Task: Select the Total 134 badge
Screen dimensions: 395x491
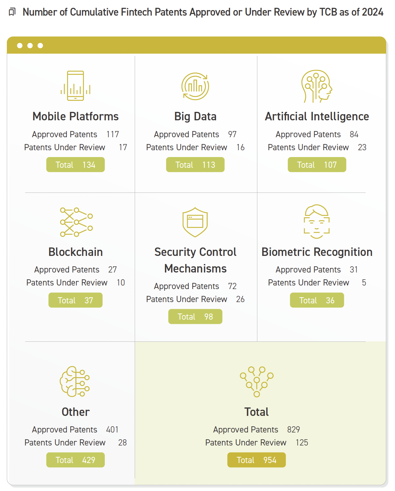Action: pyautogui.click(x=75, y=165)
